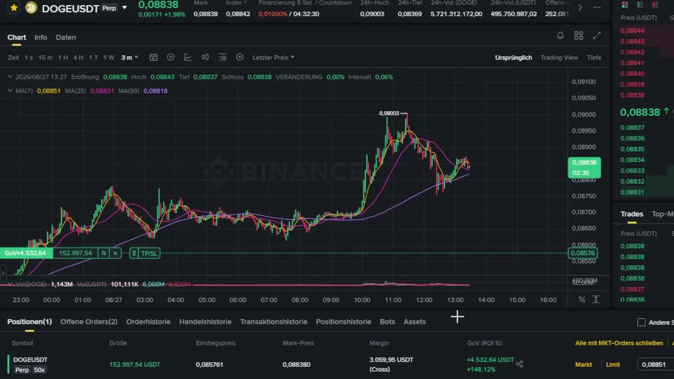Share the DOGEUSDT position GuV

pos(520,364)
